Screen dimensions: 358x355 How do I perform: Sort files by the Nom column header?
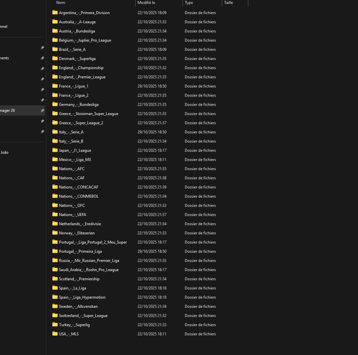pos(61,3)
